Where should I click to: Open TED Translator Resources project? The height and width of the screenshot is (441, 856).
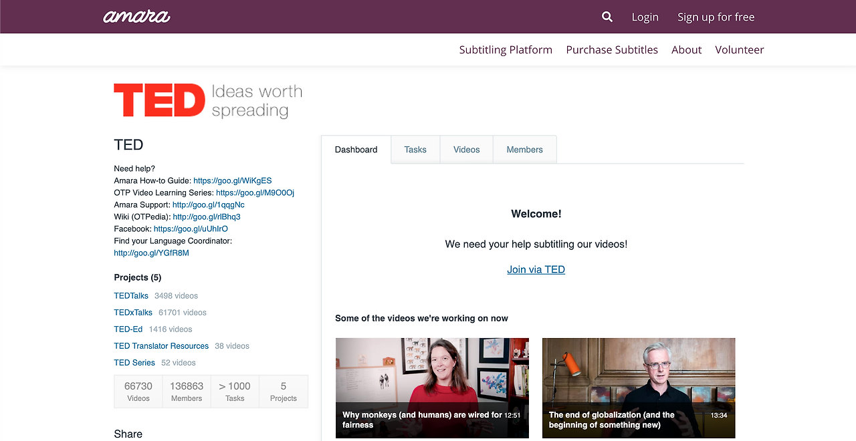(161, 345)
